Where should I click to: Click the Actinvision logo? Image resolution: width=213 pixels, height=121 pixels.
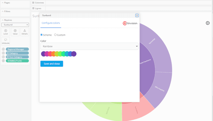(130, 23)
